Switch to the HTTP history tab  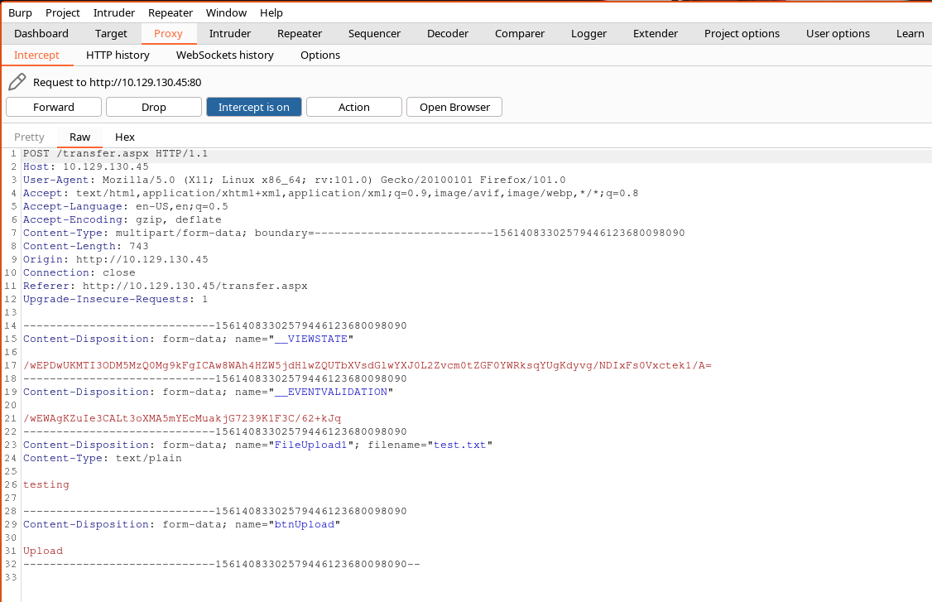pyautogui.click(x=118, y=55)
